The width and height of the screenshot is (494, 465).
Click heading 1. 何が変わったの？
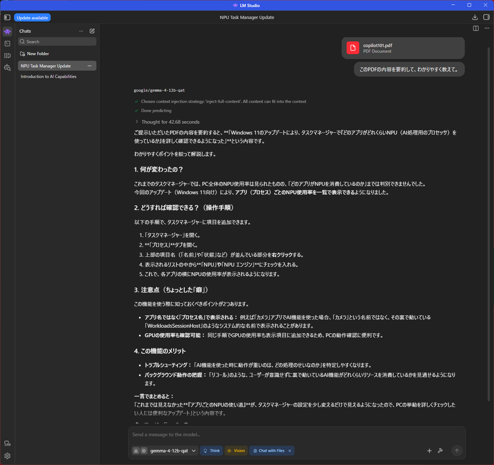click(158, 169)
